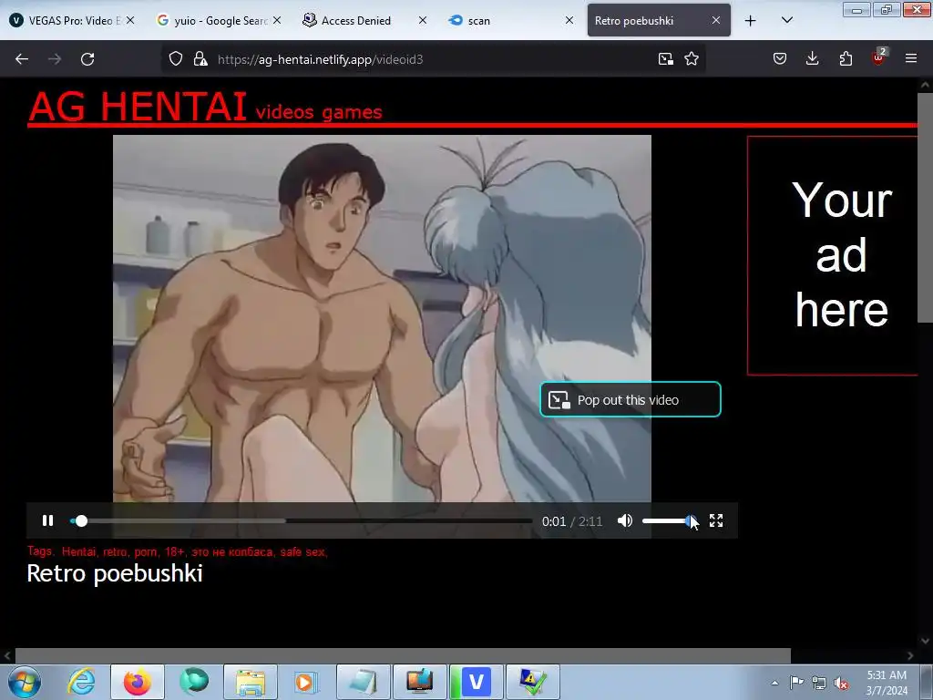Close the scan tab
The height and width of the screenshot is (700, 933).
point(569,20)
